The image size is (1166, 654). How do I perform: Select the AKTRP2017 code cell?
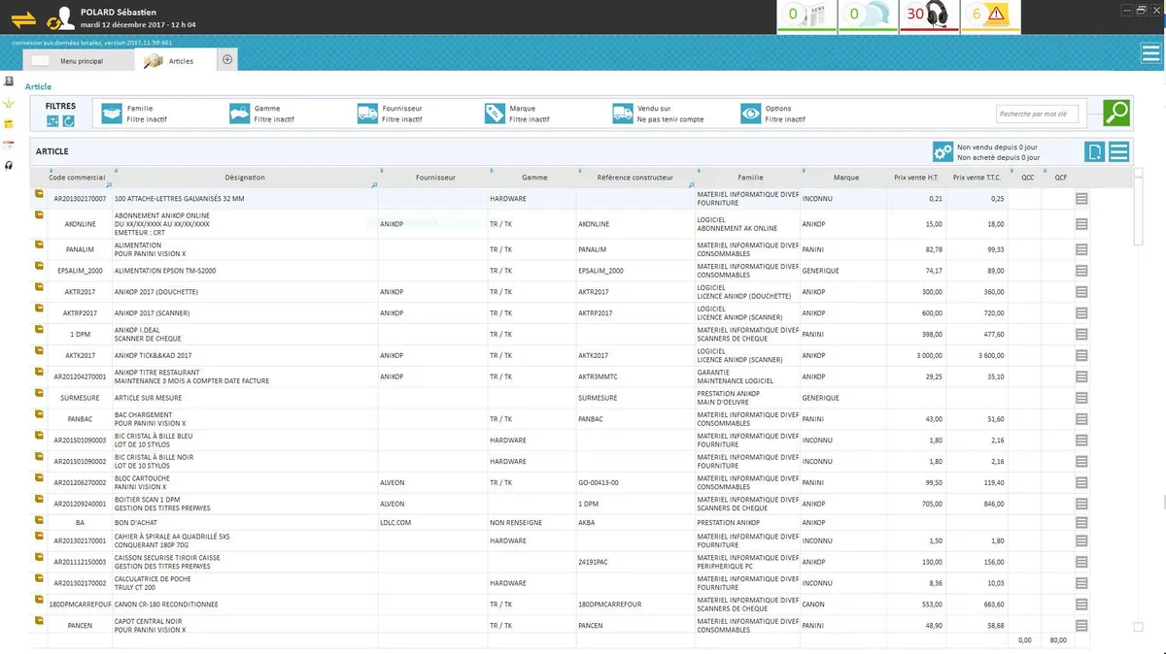(x=80, y=313)
